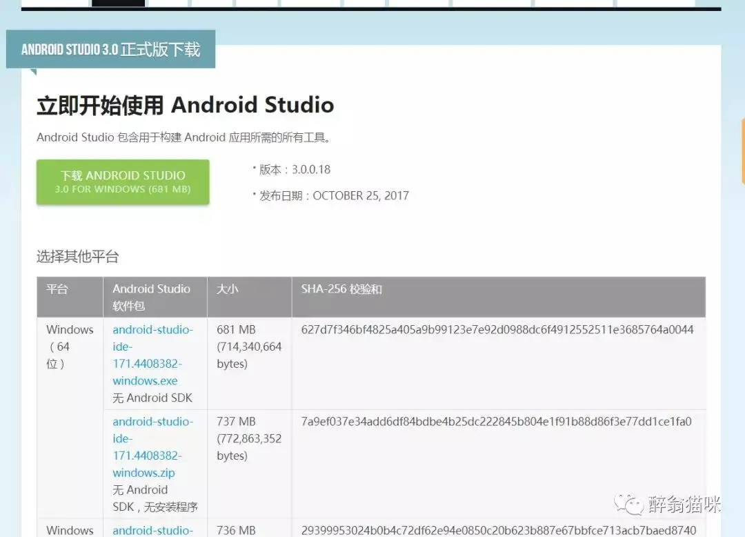The height and width of the screenshot is (537, 745).
Task: Select the checksum starting with 29399953024b0b4c
Action: point(499,530)
